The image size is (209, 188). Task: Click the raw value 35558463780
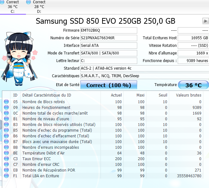click(189, 176)
